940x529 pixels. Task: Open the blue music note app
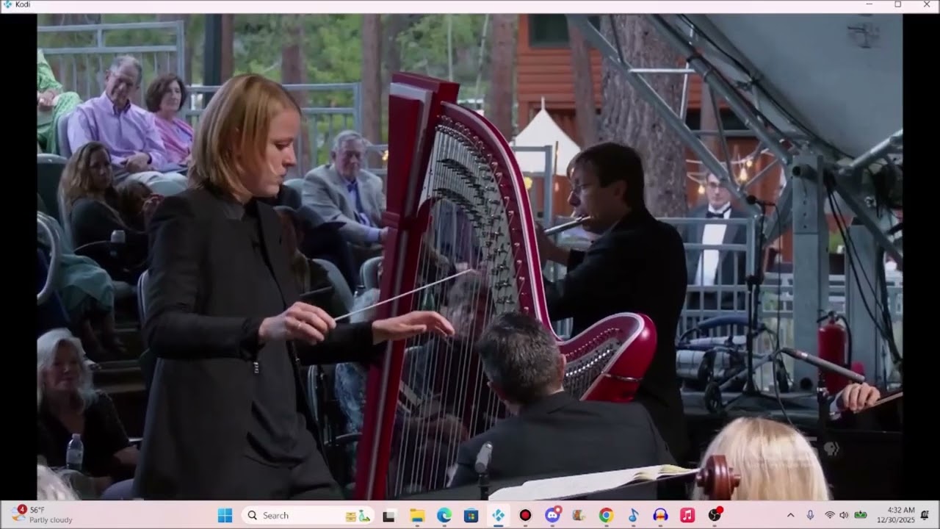(633, 515)
